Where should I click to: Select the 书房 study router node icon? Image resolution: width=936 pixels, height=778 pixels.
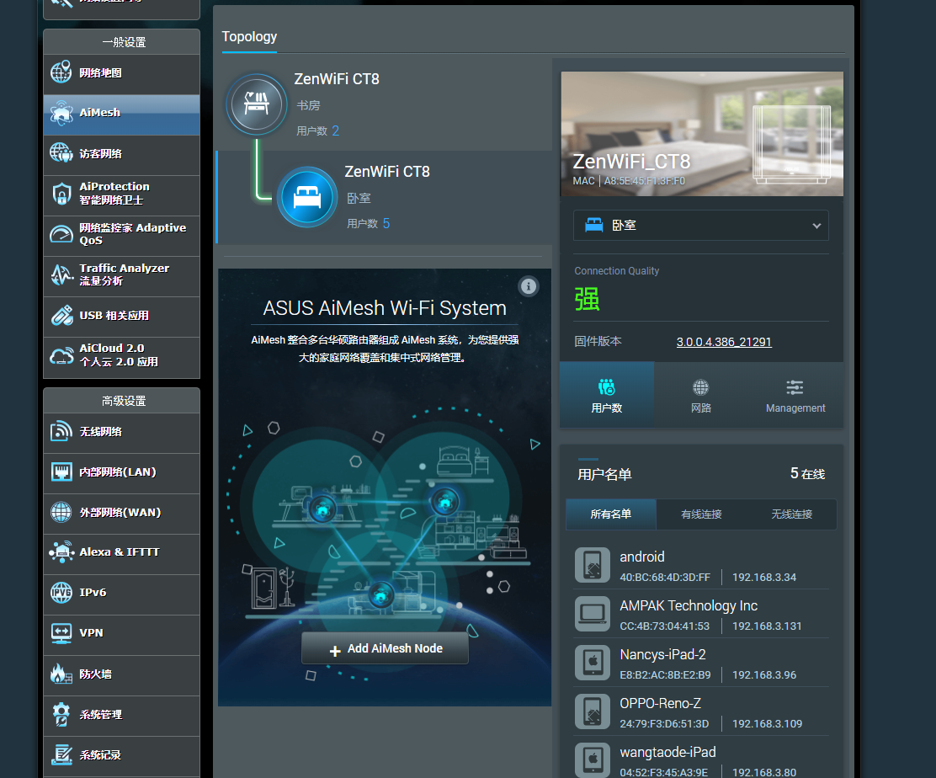click(256, 104)
